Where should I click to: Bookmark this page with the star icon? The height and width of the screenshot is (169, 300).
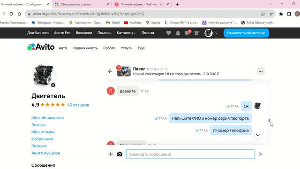pos(271,14)
